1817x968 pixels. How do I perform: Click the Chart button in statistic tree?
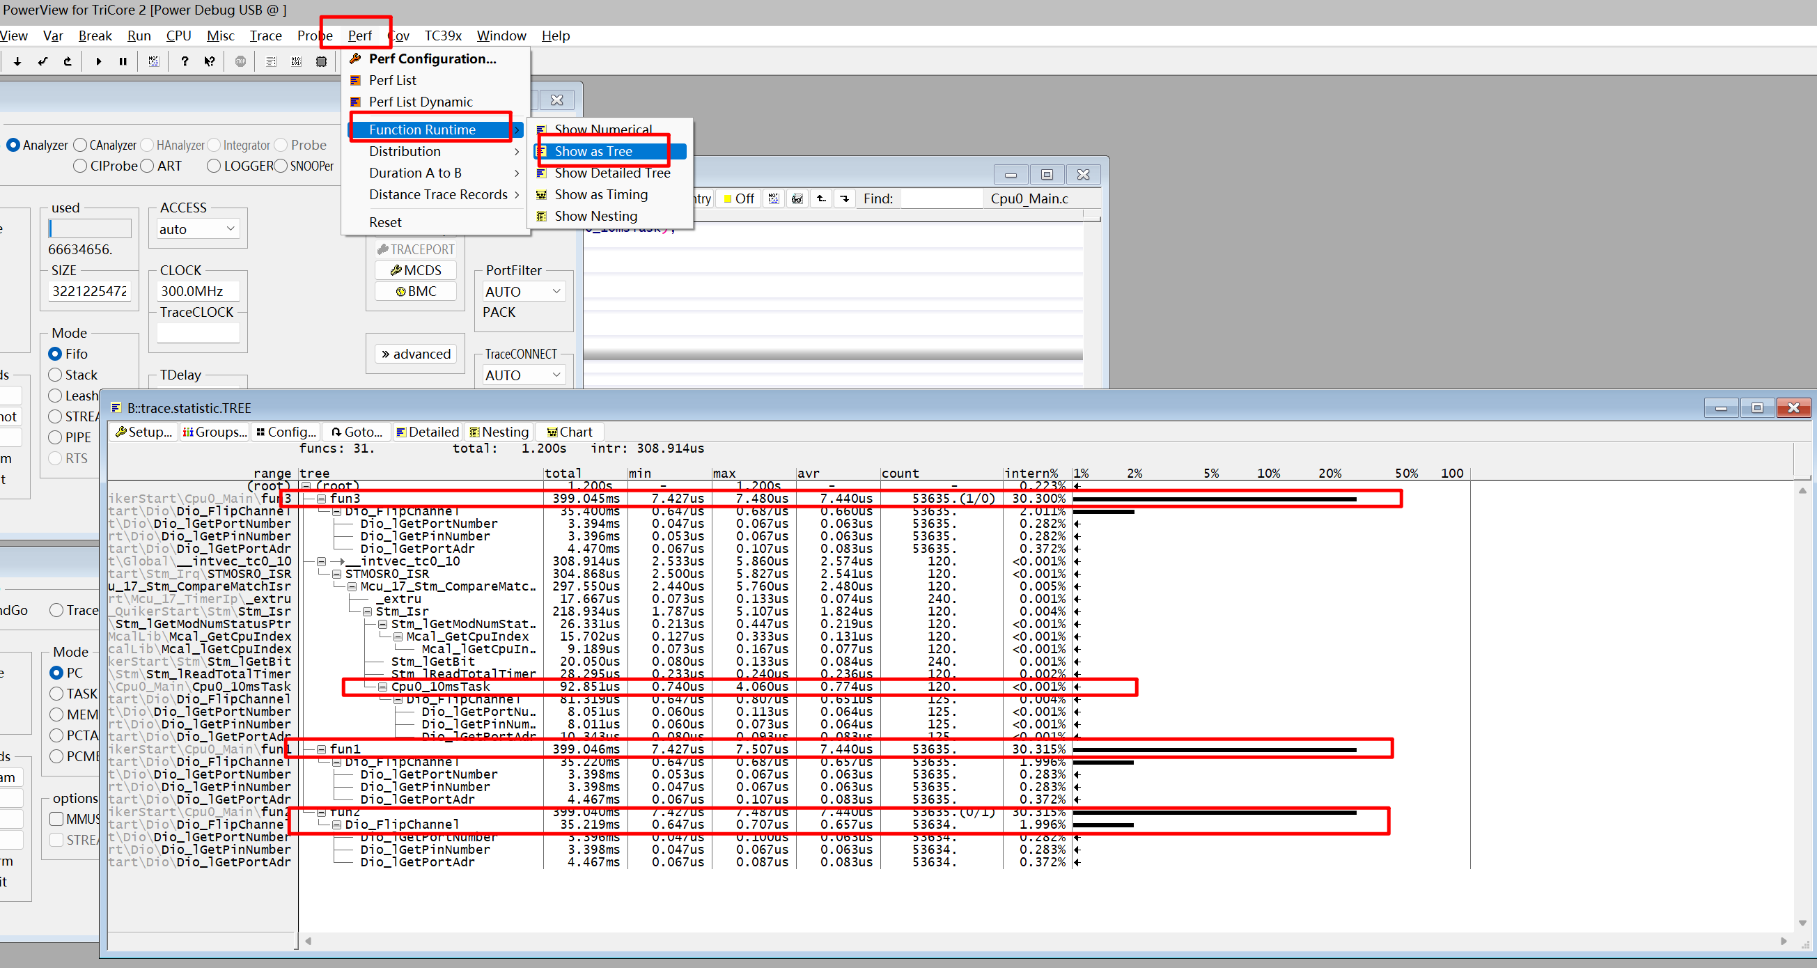[x=569, y=432]
